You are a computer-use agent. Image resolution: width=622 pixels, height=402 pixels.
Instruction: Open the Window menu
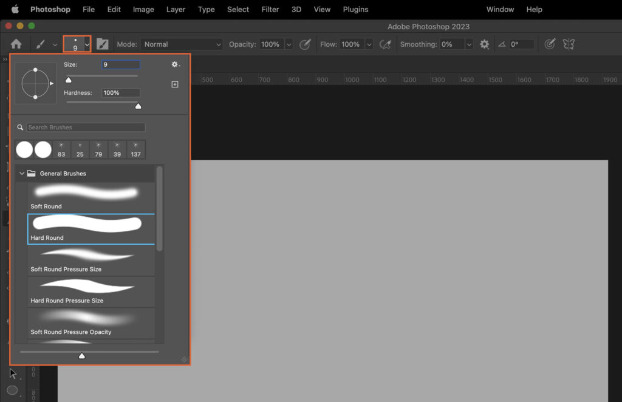pos(500,9)
